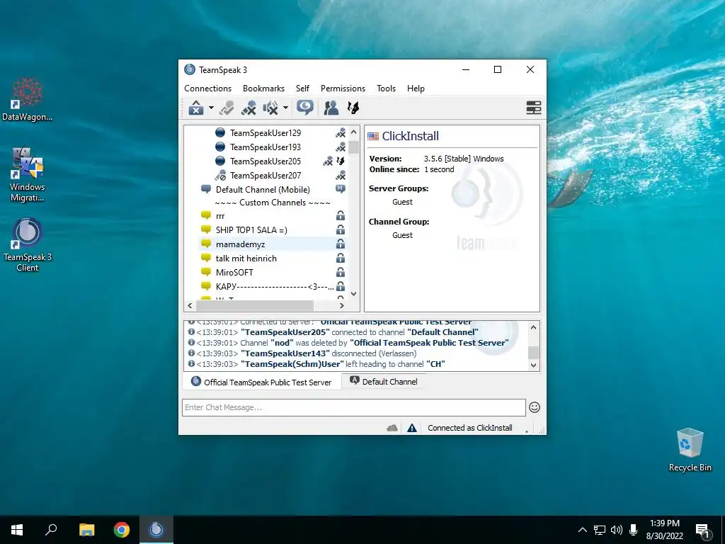
Task: Switch to Official TeamSpeak Public Test Server tab
Action: click(262, 382)
